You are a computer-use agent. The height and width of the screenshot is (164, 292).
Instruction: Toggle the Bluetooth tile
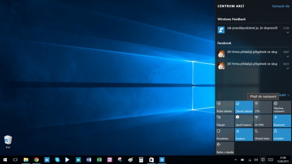[x=282, y=121]
